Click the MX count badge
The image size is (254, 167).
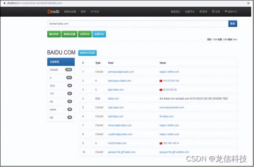pyautogui.click(x=70, y=117)
